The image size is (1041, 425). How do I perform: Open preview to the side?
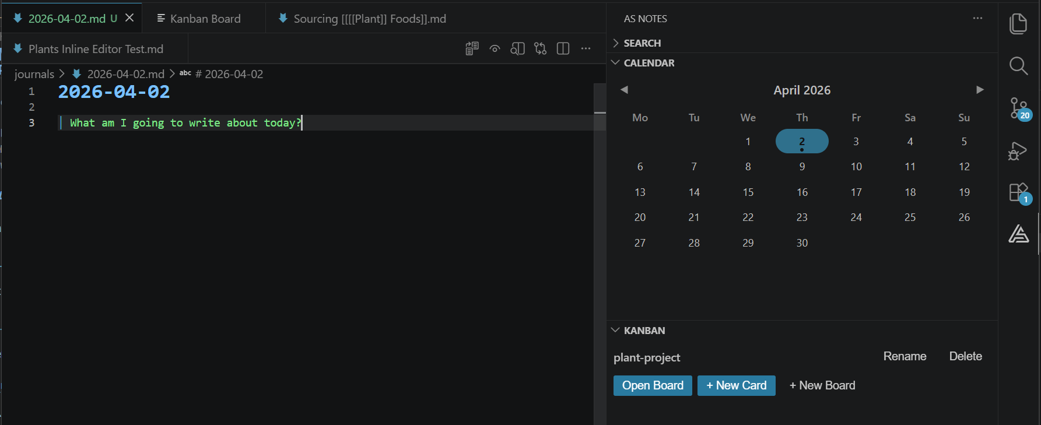point(517,49)
